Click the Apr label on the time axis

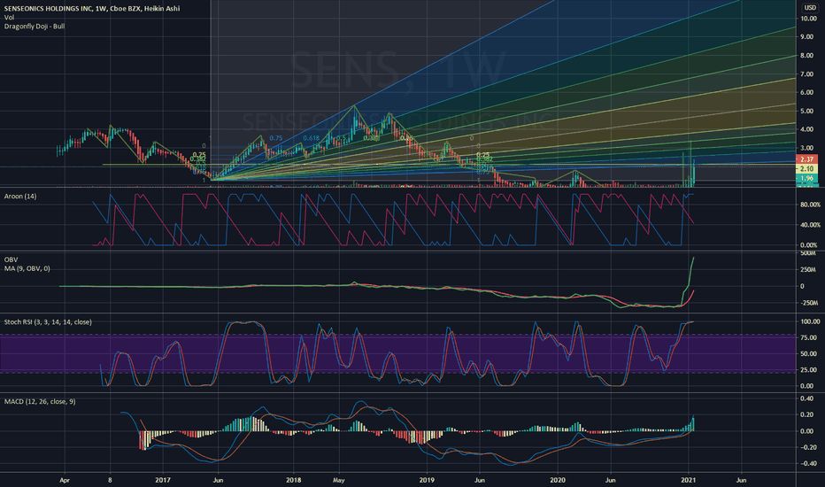tap(65, 480)
